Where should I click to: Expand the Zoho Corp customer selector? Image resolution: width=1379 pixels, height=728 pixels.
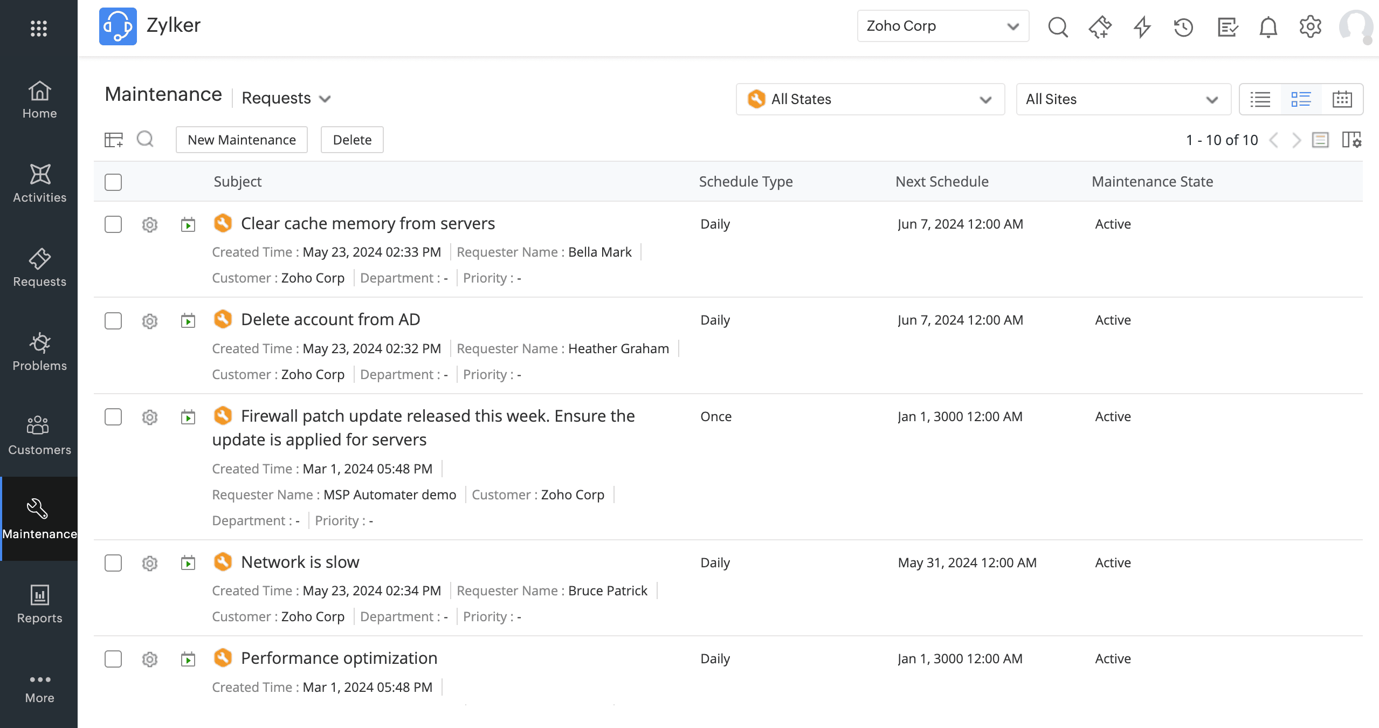click(x=942, y=26)
